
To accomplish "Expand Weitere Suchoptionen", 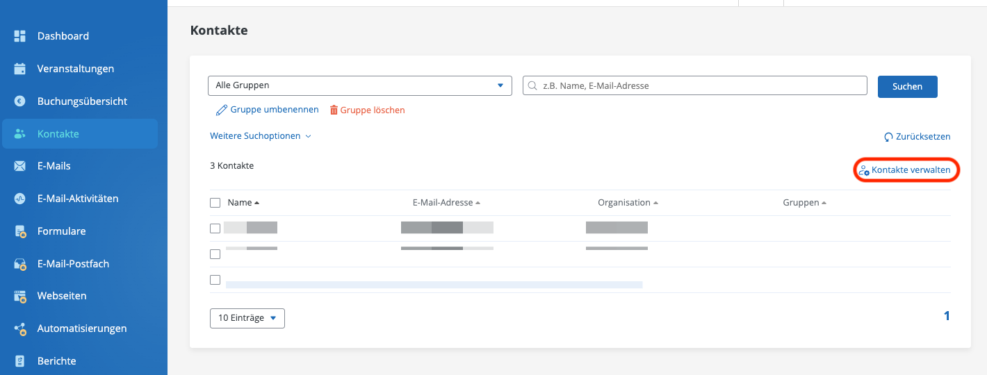I will click(x=260, y=136).
